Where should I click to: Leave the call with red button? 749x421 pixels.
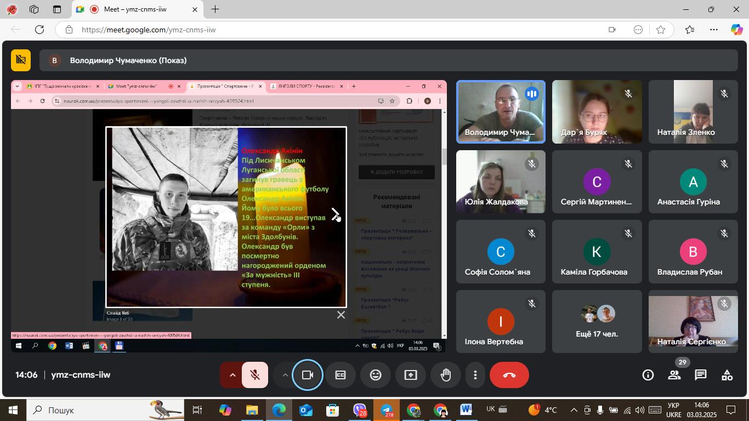[x=509, y=375]
